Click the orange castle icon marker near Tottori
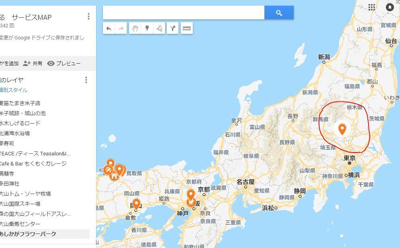 click(x=114, y=175)
